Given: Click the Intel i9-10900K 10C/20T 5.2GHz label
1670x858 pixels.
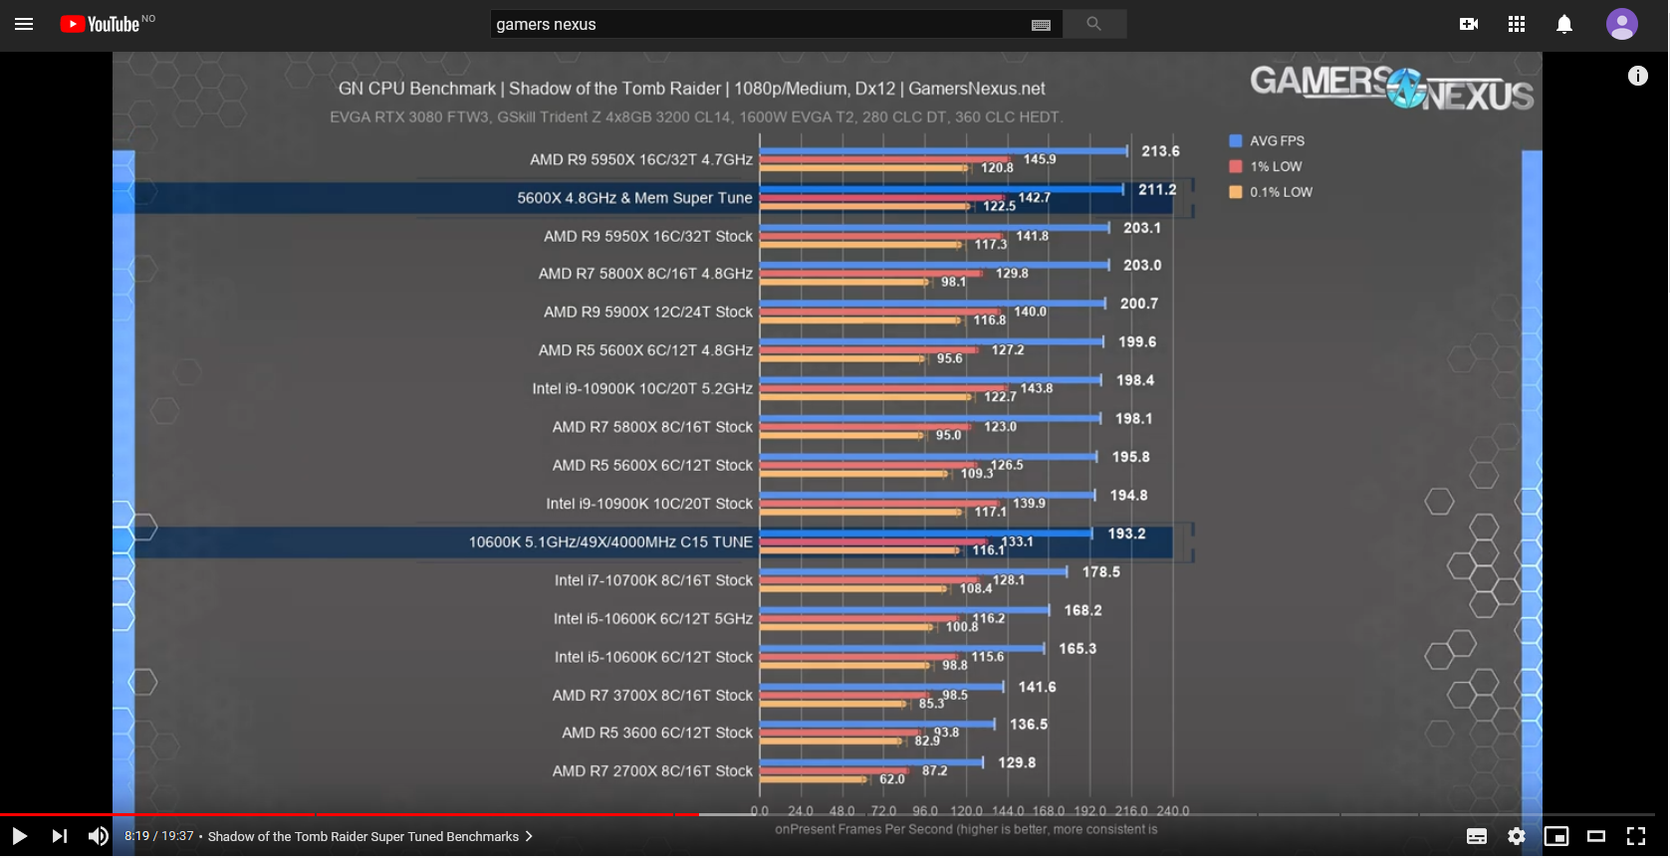Looking at the screenshot, I should point(642,388).
